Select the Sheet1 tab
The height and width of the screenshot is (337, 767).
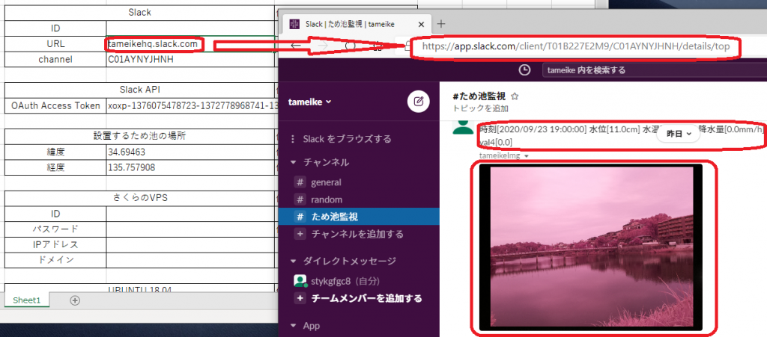pos(28,300)
